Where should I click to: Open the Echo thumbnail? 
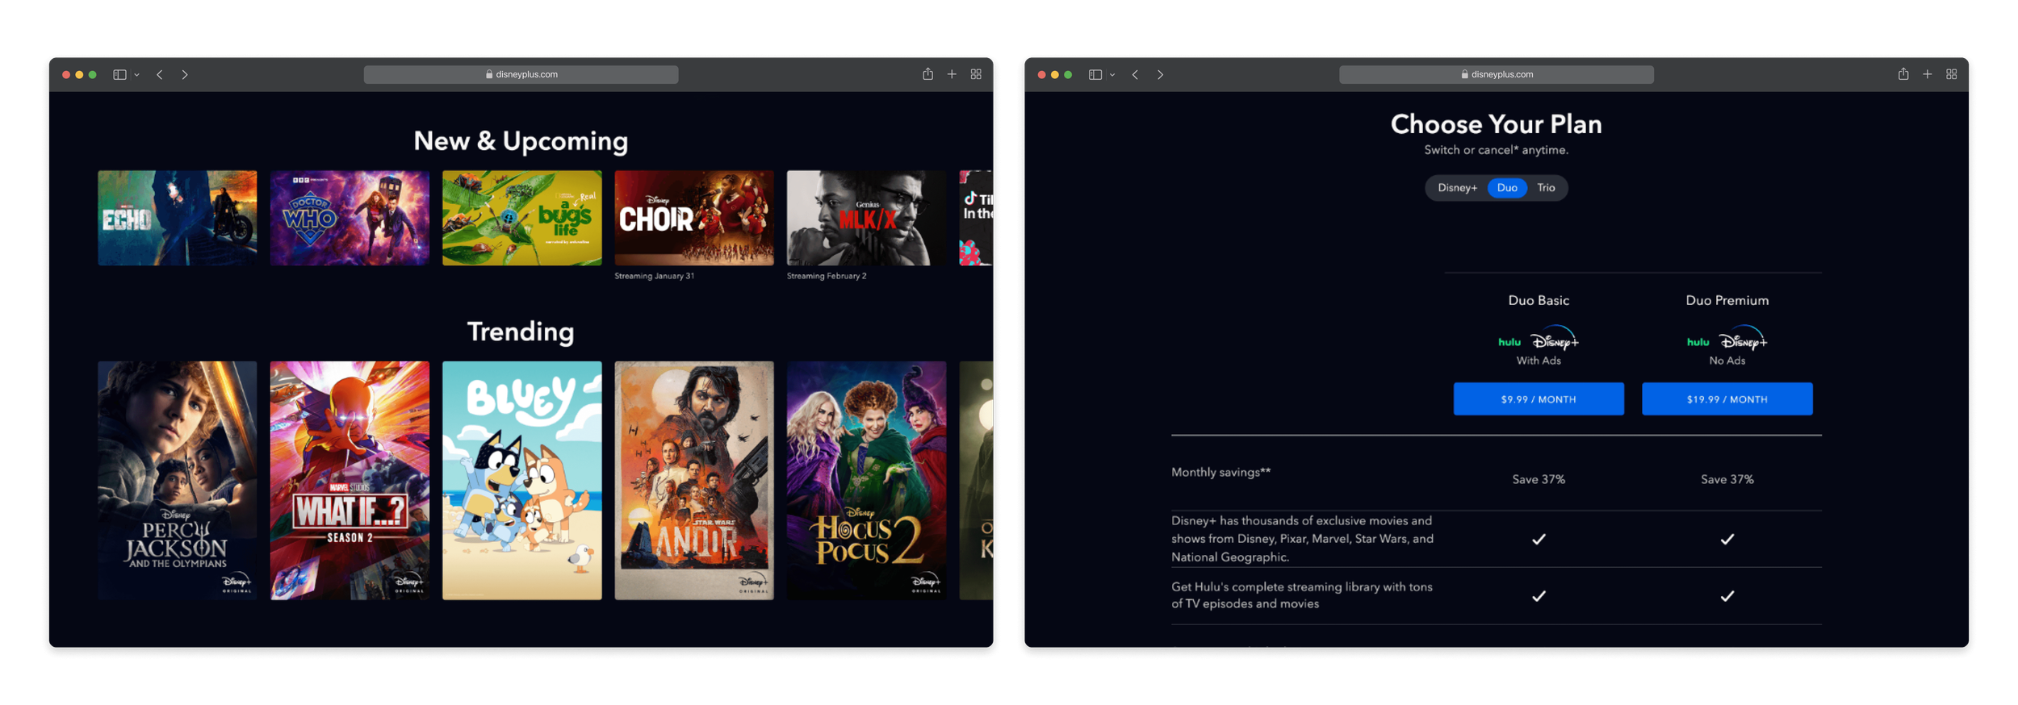[178, 218]
